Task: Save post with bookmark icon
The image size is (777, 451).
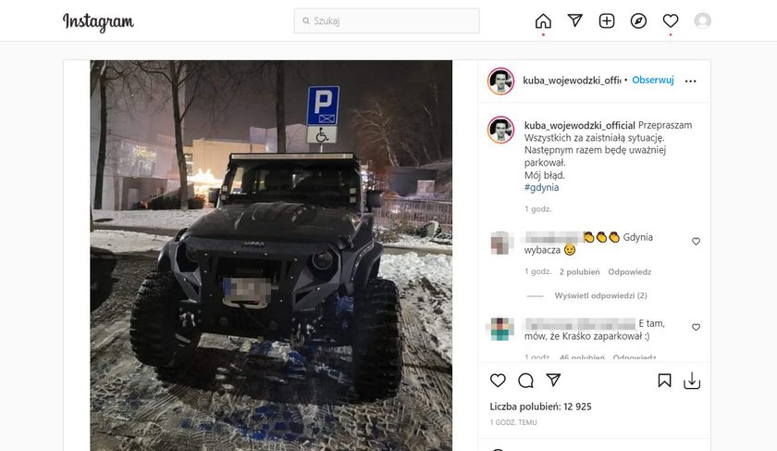Action: (664, 381)
